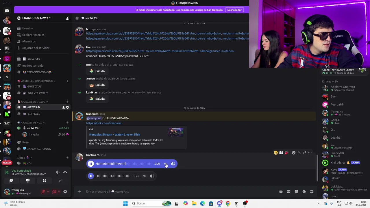370x208 pixels.
Task: Open the soundboard icon in the voice panel
Action: click(61, 181)
